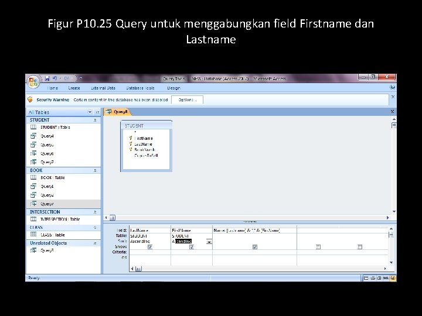
Task: Open the Customize Quick Access Toolbar dropdown
Action: [81, 78]
